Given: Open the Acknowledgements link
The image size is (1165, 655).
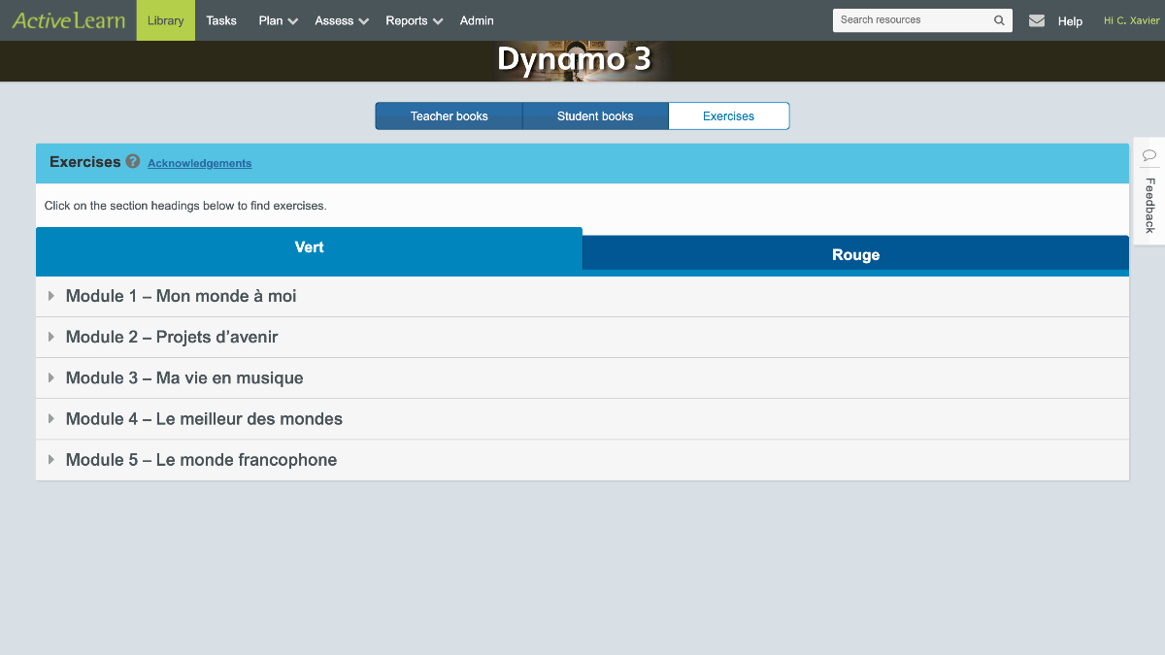Looking at the screenshot, I should pyautogui.click(x=200, y=163).
